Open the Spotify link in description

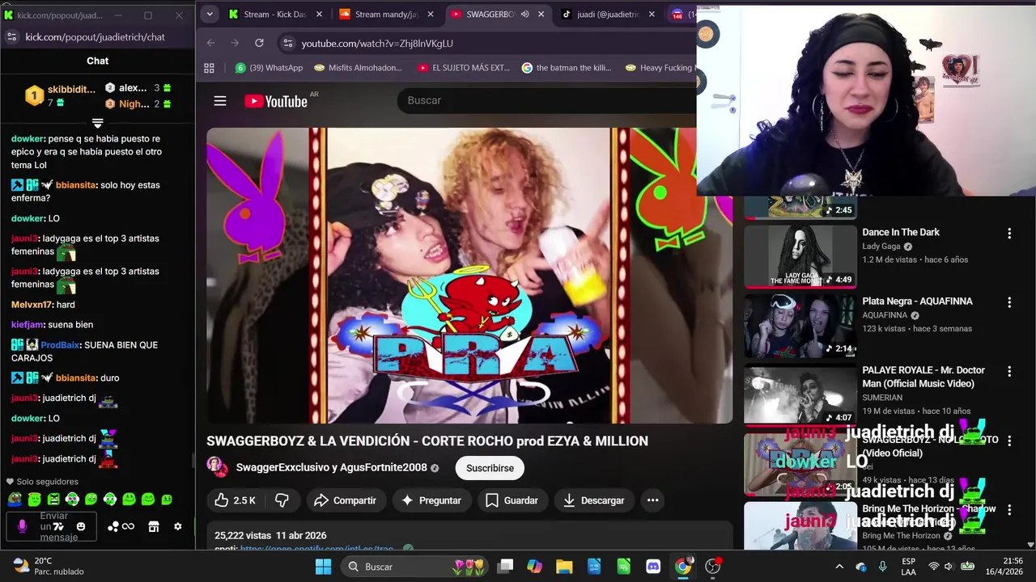[317, 548]
